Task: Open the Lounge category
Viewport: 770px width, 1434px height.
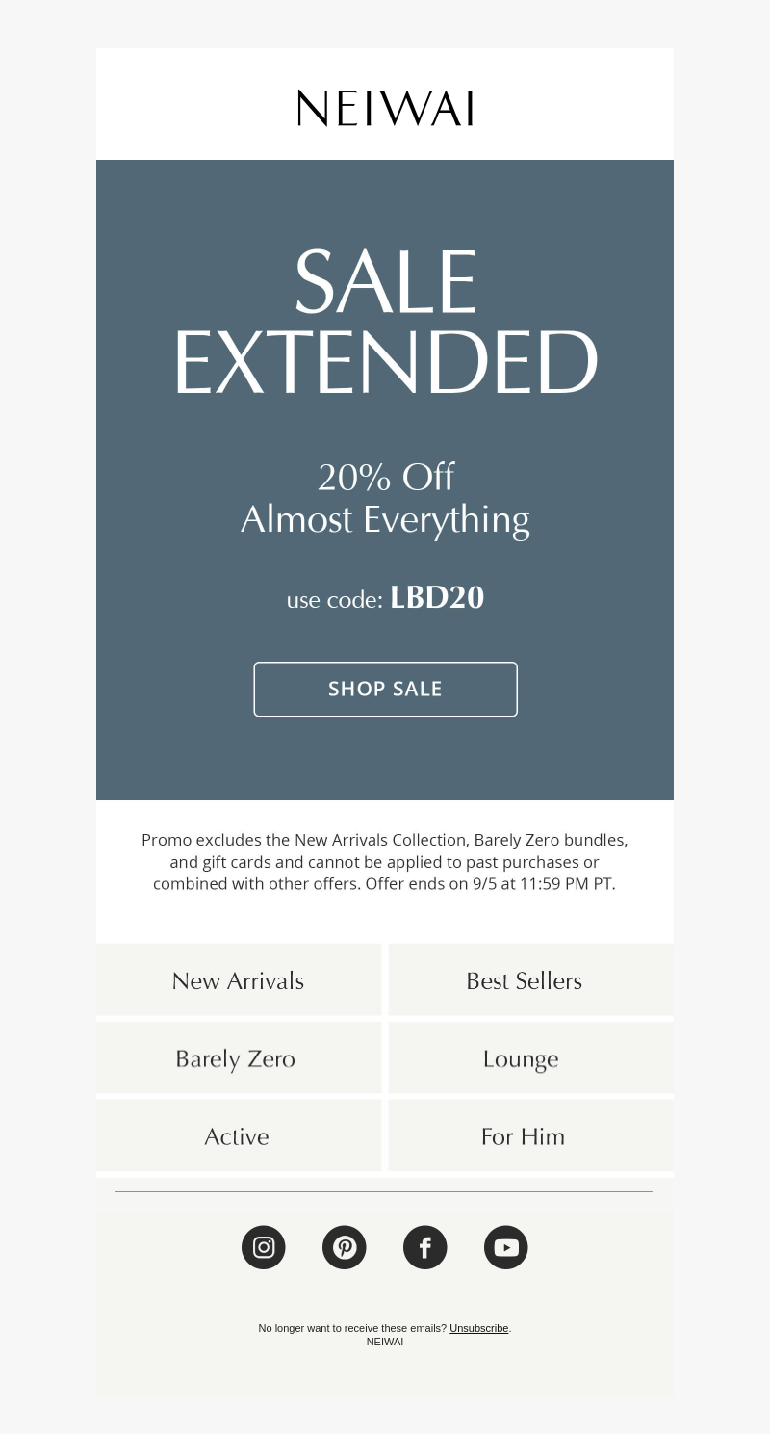Action: coord(531,1058)
